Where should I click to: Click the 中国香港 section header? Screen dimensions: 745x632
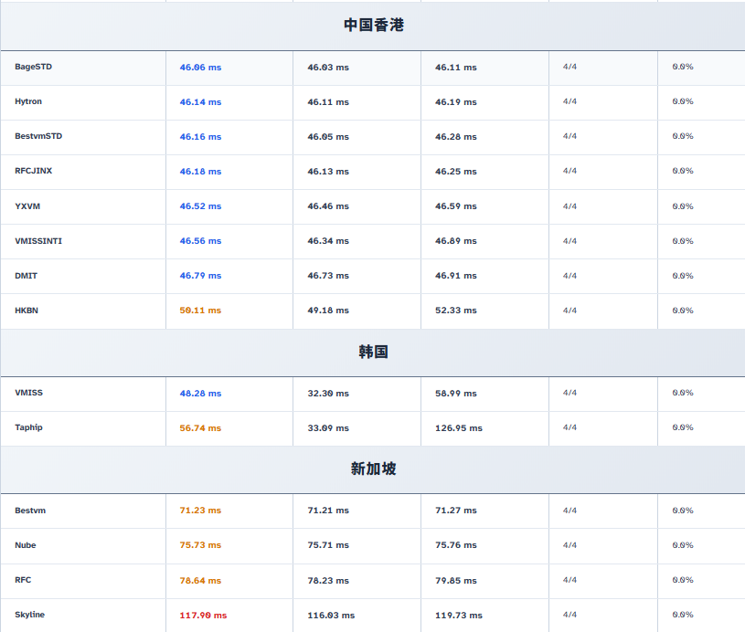[373, 26]
